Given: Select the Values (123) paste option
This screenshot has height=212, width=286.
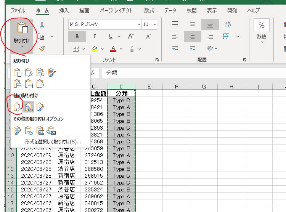Looking at the screenshot, I should [x=17, y=107].
